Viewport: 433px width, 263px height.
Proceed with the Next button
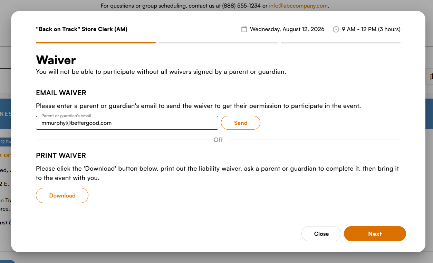(375, 234)
